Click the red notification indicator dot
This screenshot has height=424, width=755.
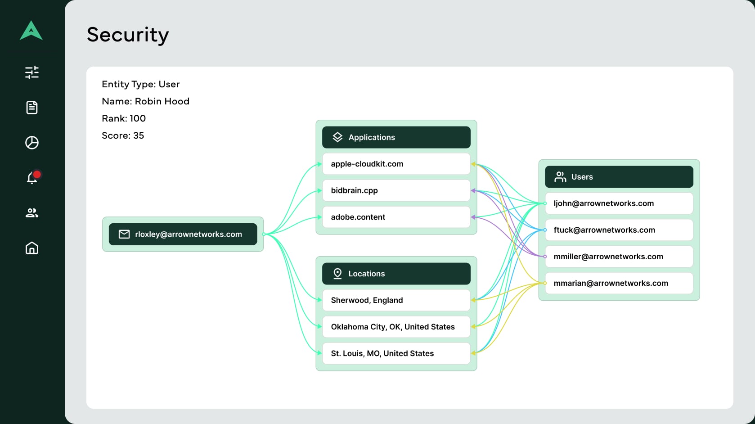click(38, 173)
